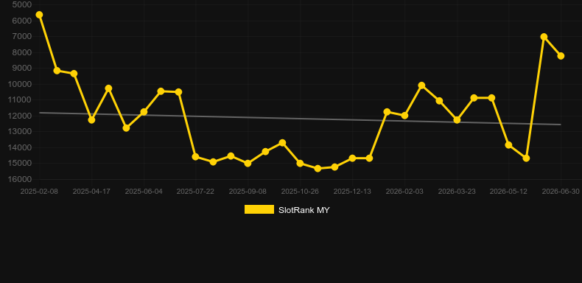Click the 12000 y-axis label

tap(20, 116)
